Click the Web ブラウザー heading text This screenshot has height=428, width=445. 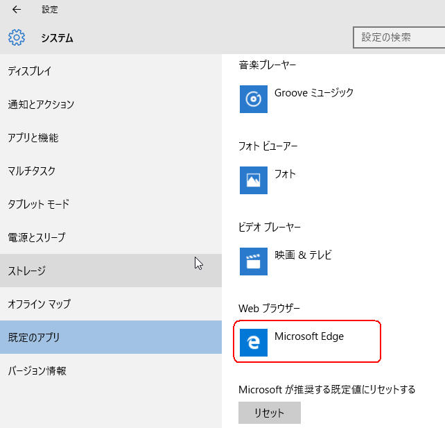tap(269, 309)
